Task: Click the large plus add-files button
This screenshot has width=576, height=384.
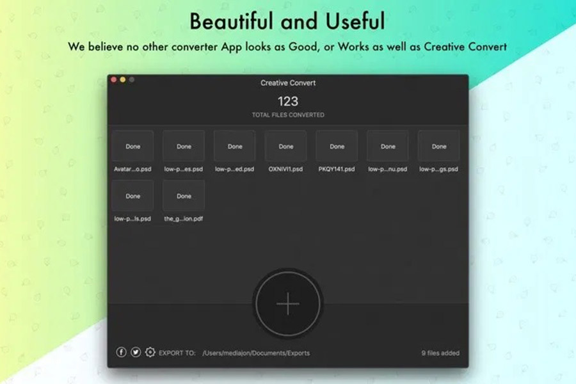Action: click(x=288, y=304)
